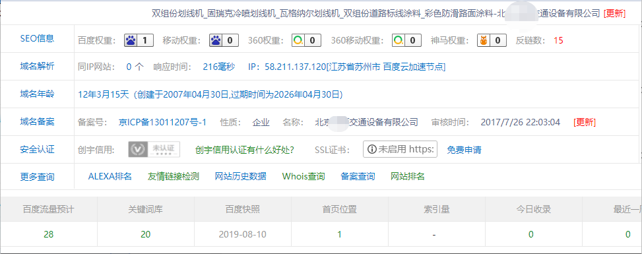Click the 未启用 https SSL button
The width and height of the screenshot is (642, 254).
pos(400,150)
